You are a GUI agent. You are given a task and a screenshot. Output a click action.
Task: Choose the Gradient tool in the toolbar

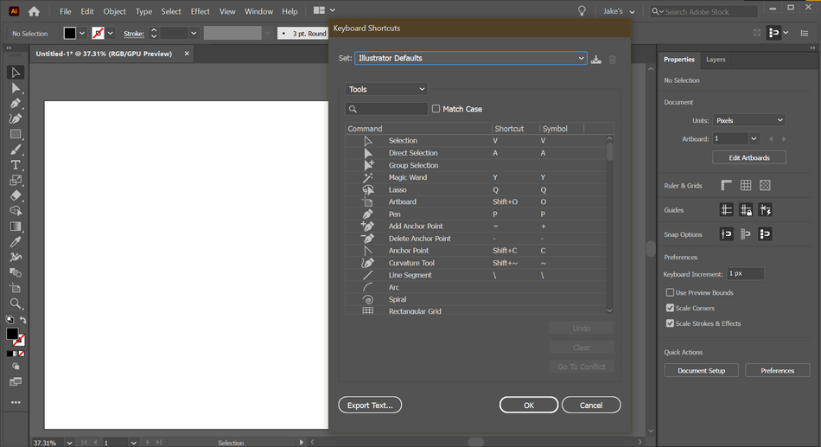click(x=16, y=227)
